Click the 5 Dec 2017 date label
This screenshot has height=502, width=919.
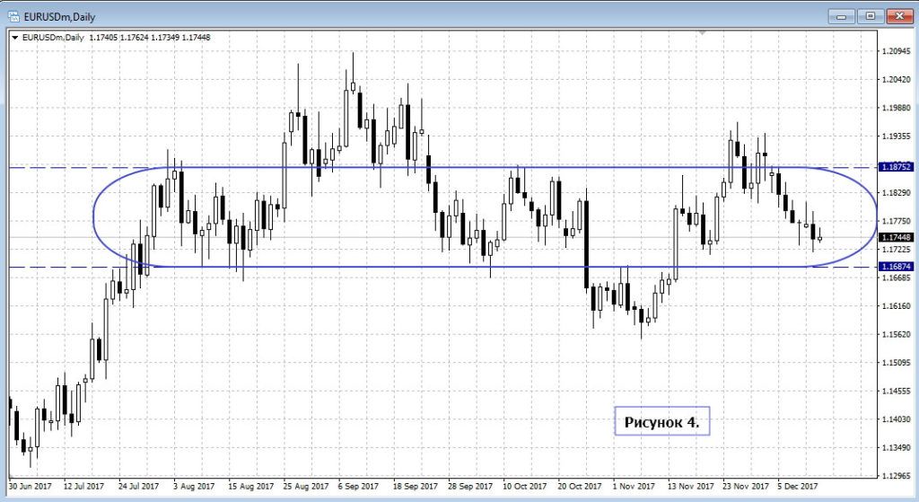pyautogui.click(x=800, y=487)
